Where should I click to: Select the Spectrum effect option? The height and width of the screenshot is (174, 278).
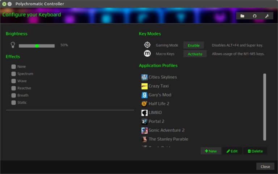(13, 74)
